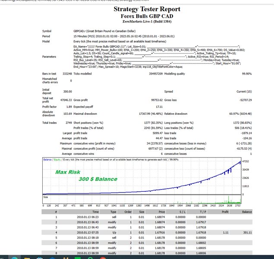Click the 'S / L' column header
274x259 pixels.
click(183, 212)
